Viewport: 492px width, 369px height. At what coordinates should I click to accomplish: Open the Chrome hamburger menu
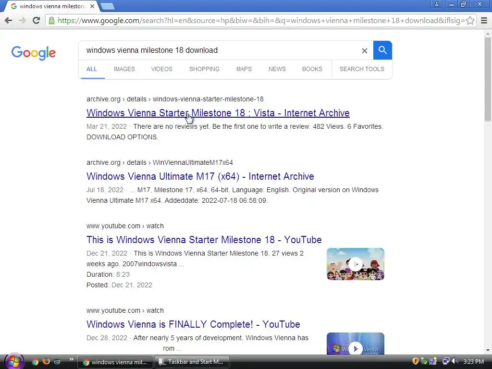tap(484, 20)
